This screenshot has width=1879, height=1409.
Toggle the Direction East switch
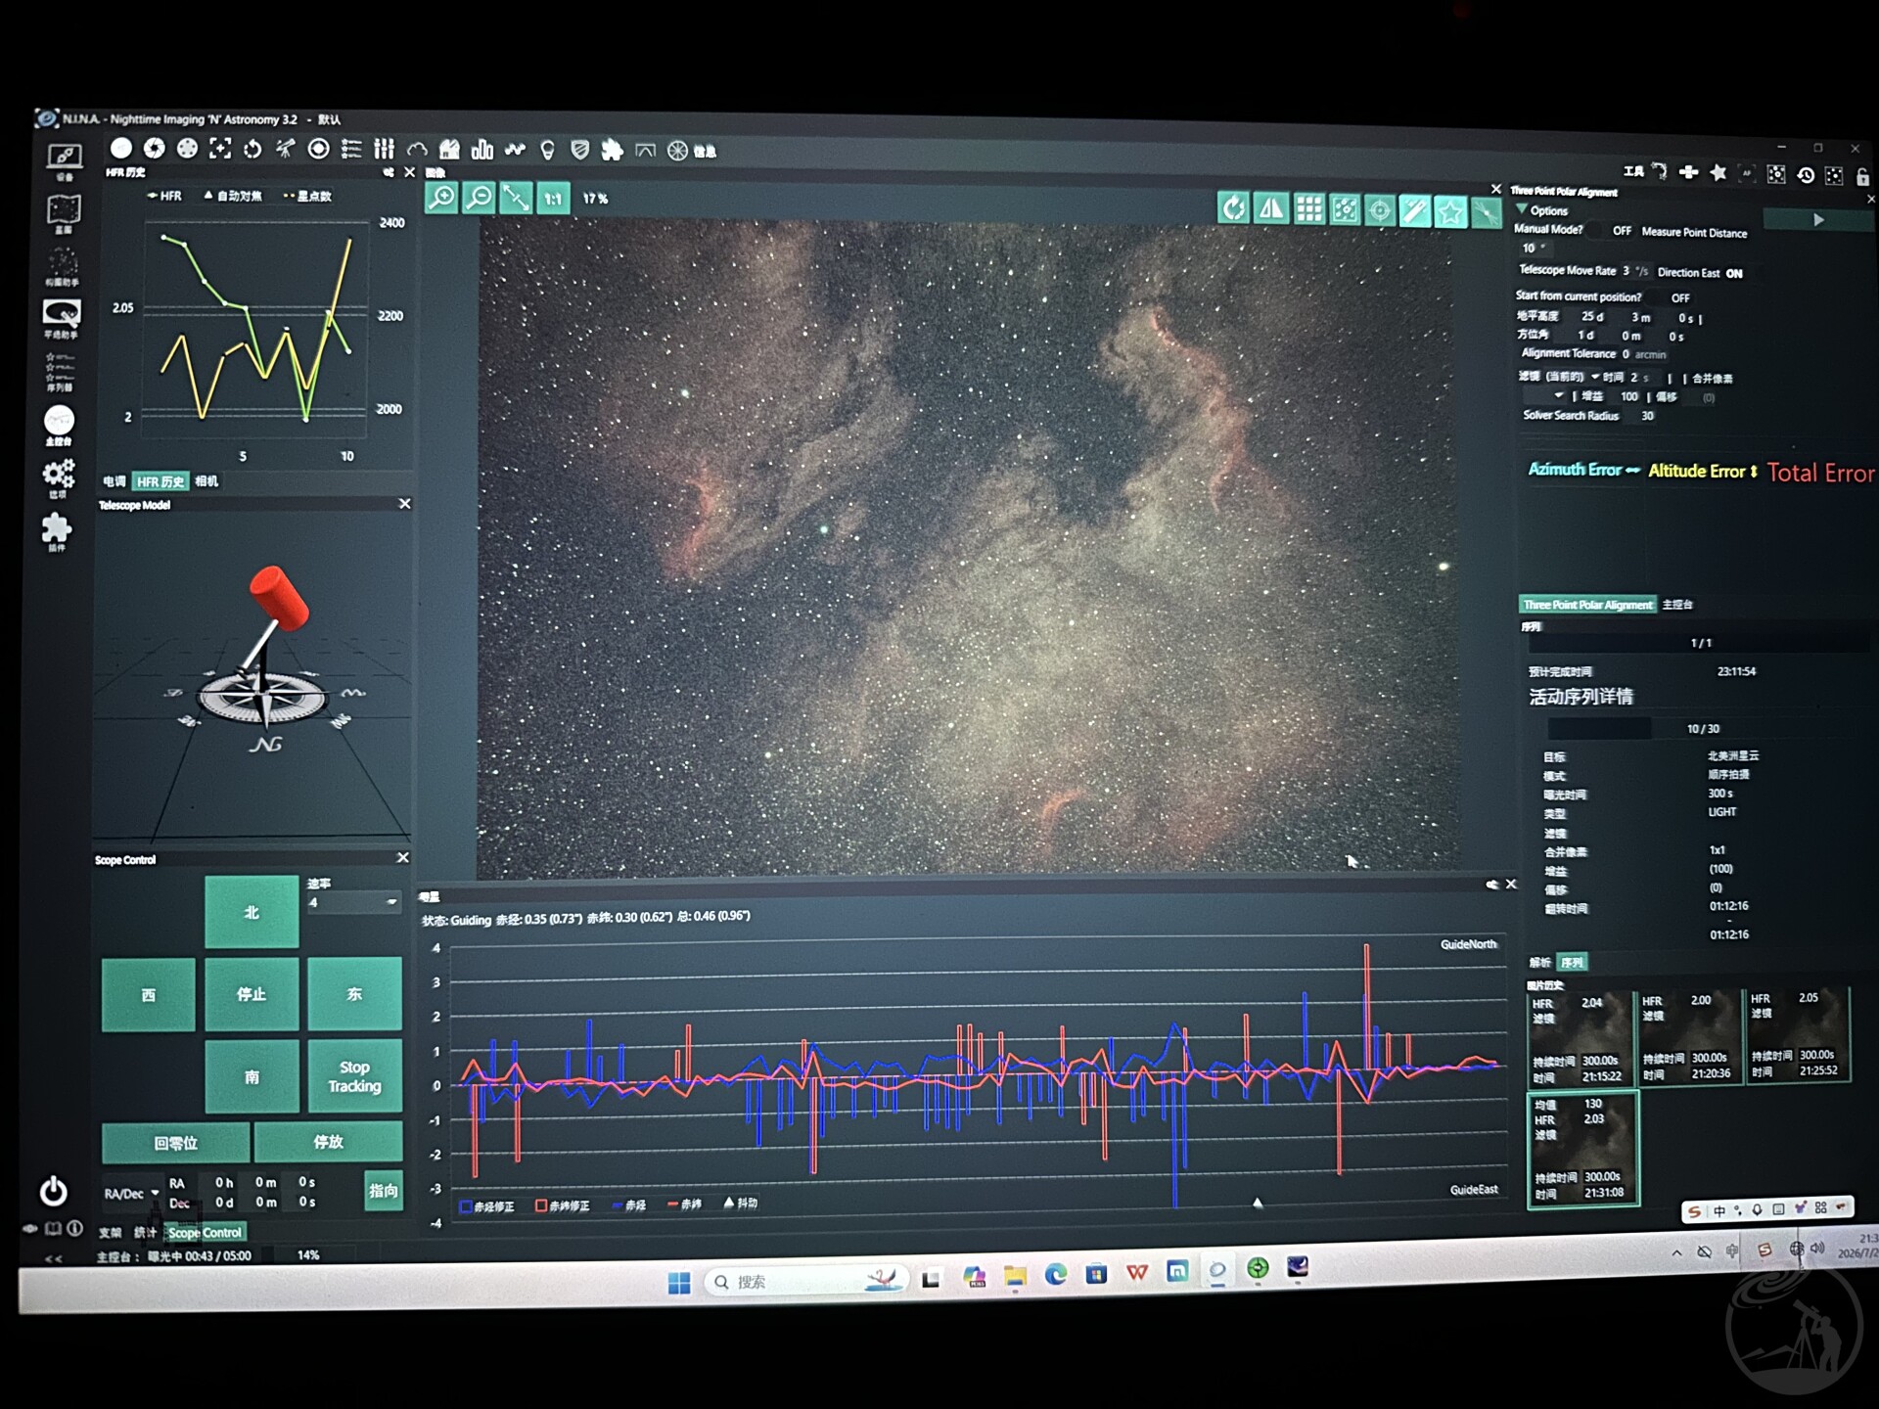click(1734, 273)
